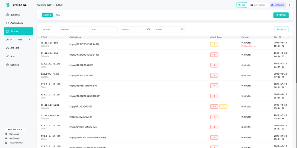Click the red Processing warning icon
The width and height of the screenshot is (297, 148).
click(255, 46)
